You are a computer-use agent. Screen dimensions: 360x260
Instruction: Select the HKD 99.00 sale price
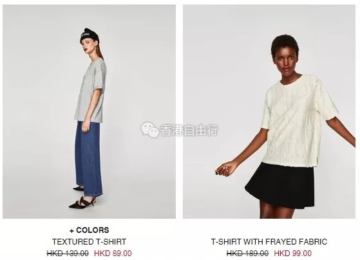(293, 254)
